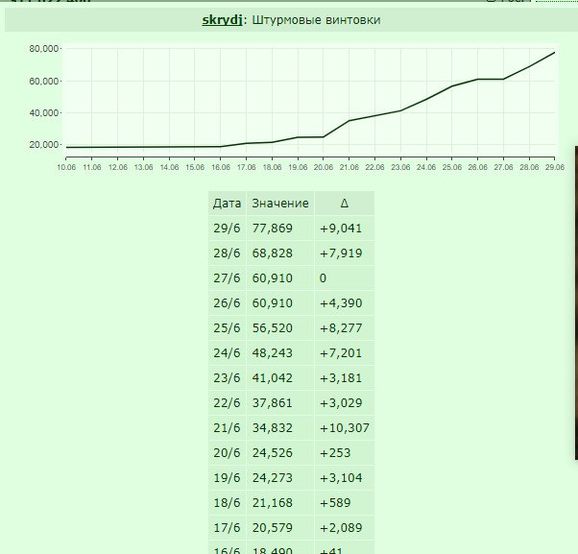Click the chart line point at 26.06
The height and width of the screenshot is (554, 578).
click(478, 80)
